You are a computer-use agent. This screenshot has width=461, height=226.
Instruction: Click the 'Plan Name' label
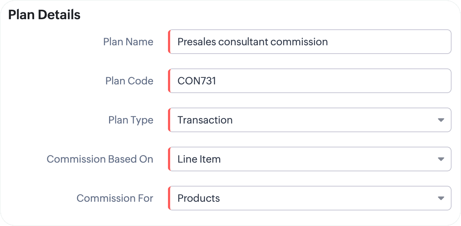[x=128, y=42]
